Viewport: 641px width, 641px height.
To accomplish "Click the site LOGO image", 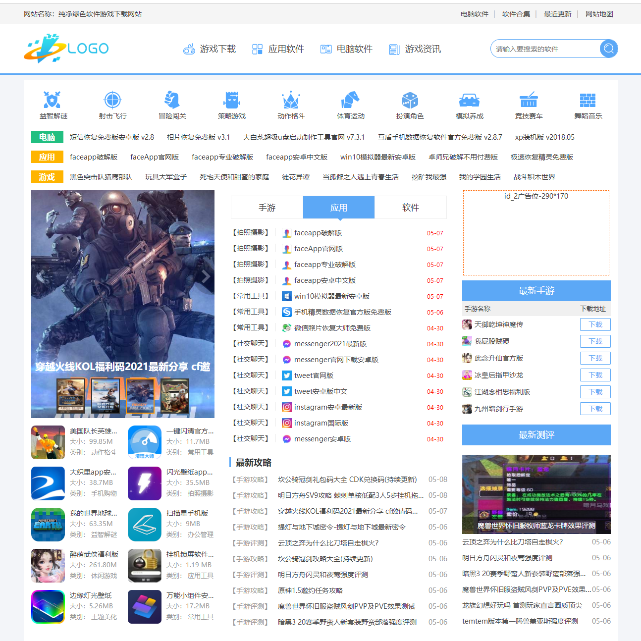I will (x=66, y=48).
